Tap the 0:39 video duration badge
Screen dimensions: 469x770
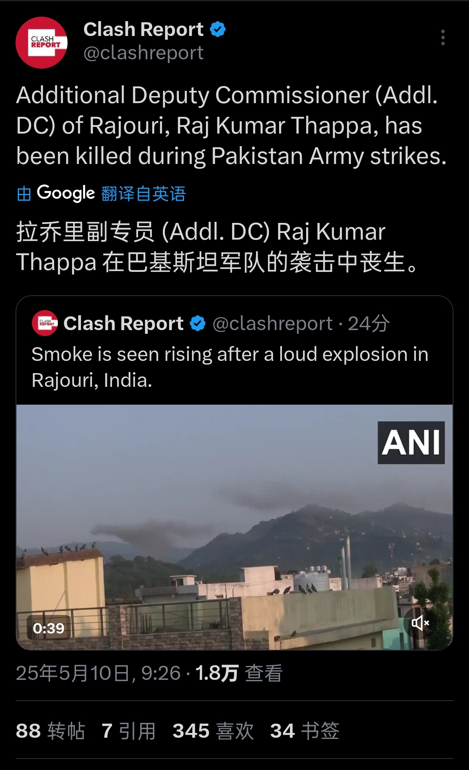pos(49,628)
